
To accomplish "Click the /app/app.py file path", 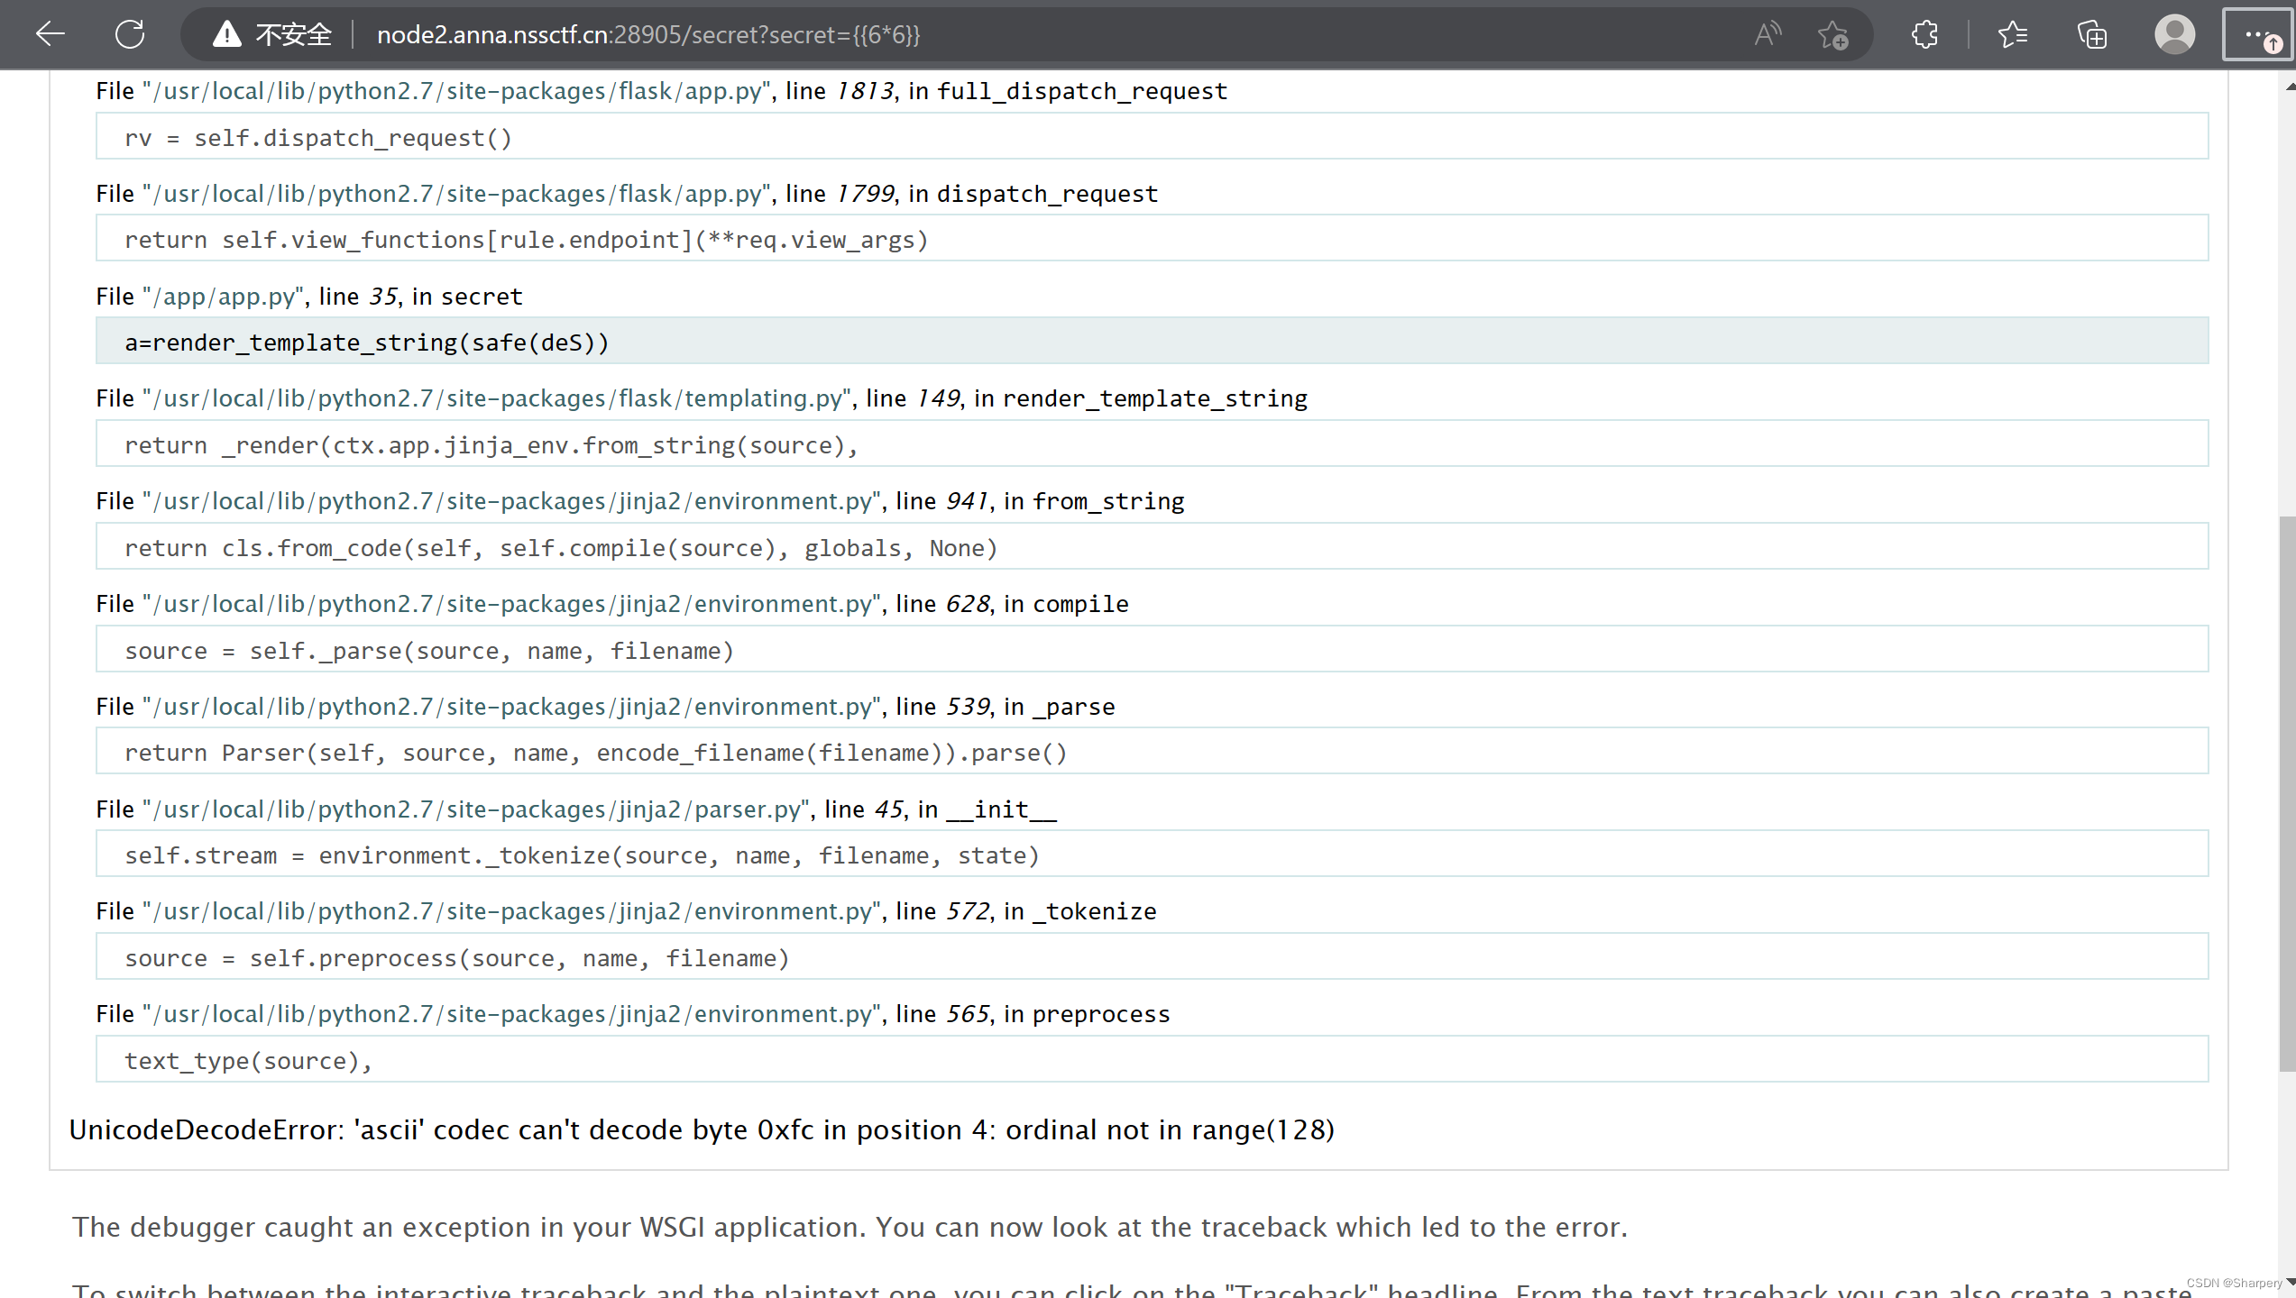I will coord(225,297).
